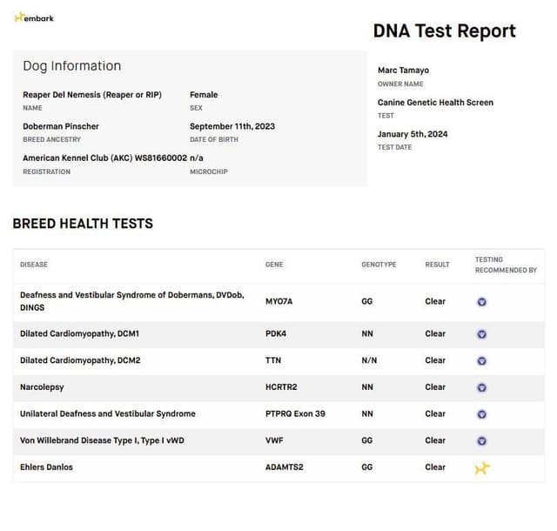Screen dimensions: 557x531
Task: Click the Embark logo at top left
Action: click(x=34, y=17)
